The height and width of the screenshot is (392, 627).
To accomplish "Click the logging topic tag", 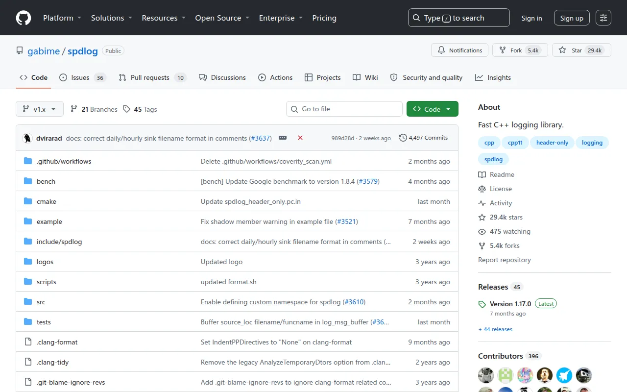I will point(592,143).
